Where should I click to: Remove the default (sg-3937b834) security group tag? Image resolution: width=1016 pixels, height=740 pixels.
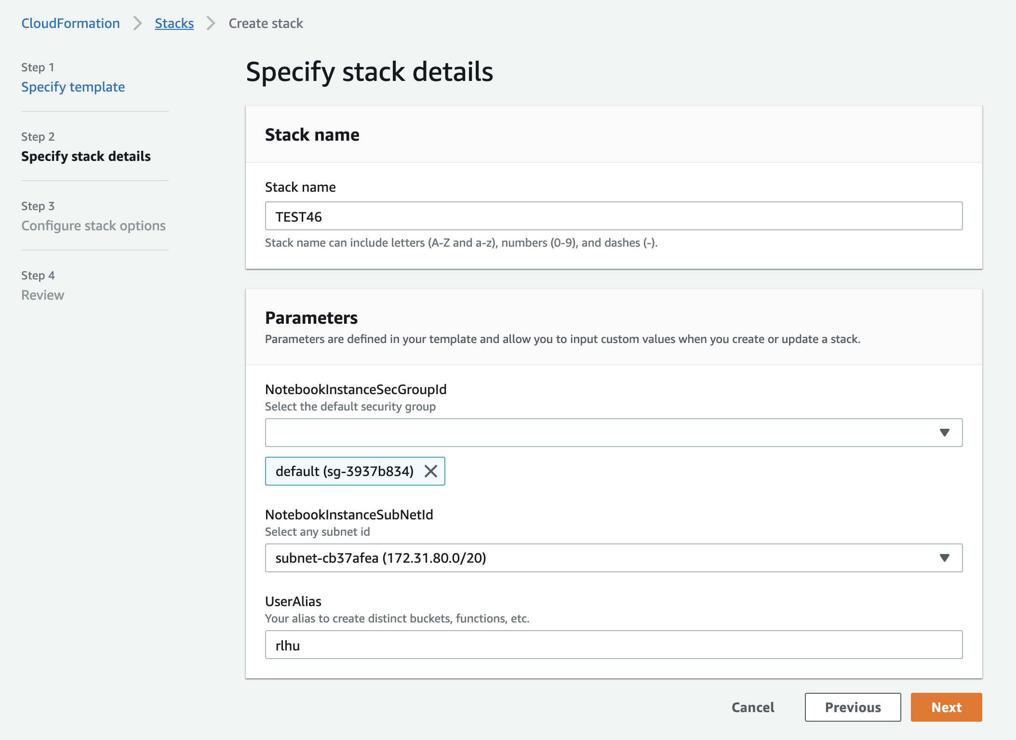point(431,471)
